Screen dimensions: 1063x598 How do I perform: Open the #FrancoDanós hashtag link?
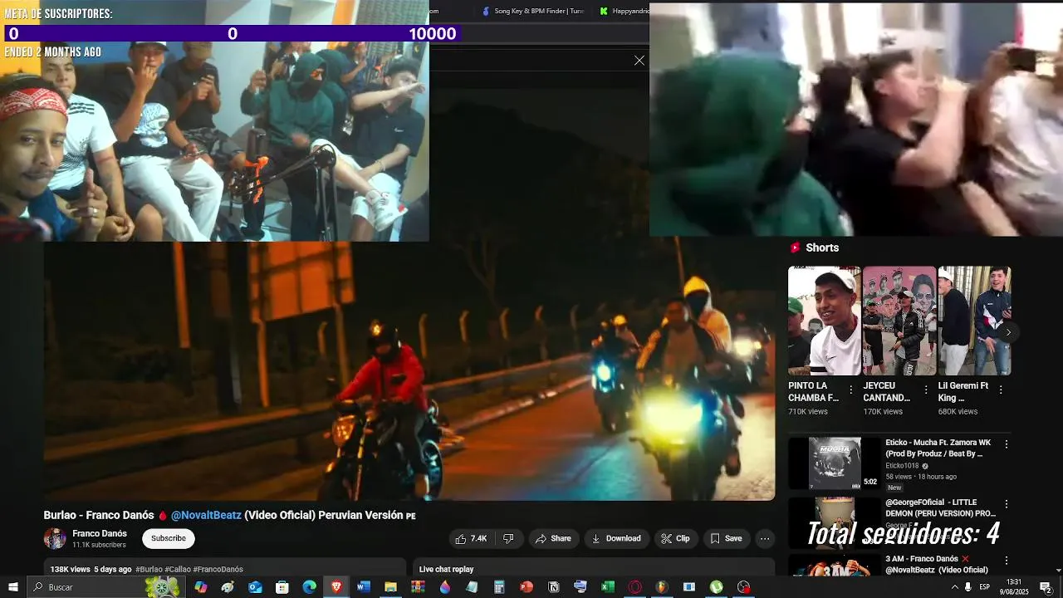point(218,569)
